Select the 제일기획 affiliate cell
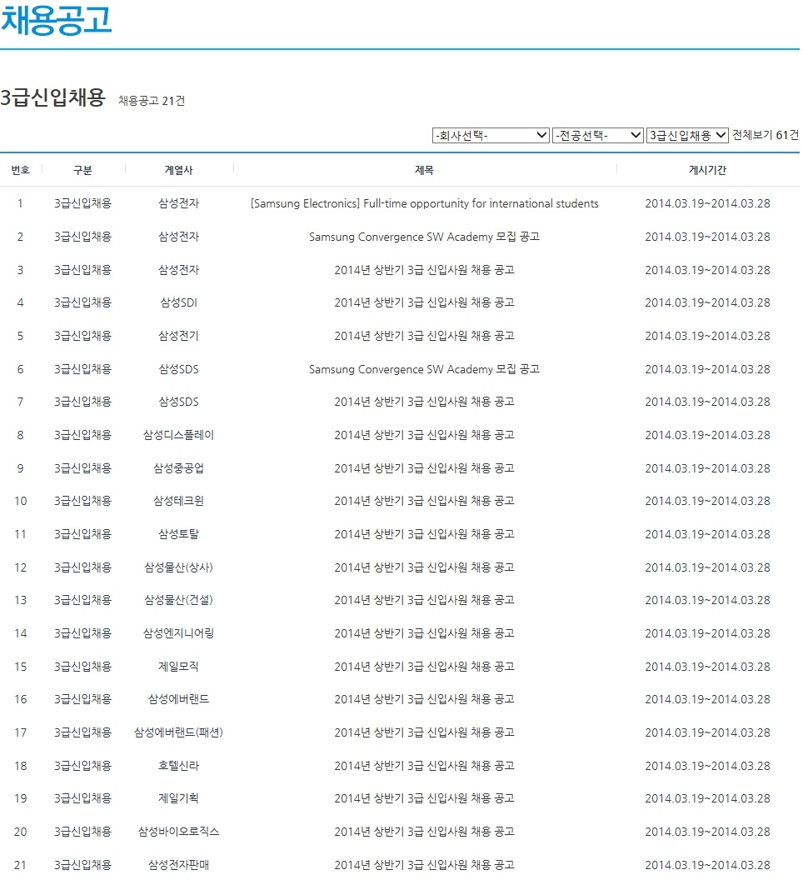This screenshot has width=803, height=880. [x=178, y=798]
